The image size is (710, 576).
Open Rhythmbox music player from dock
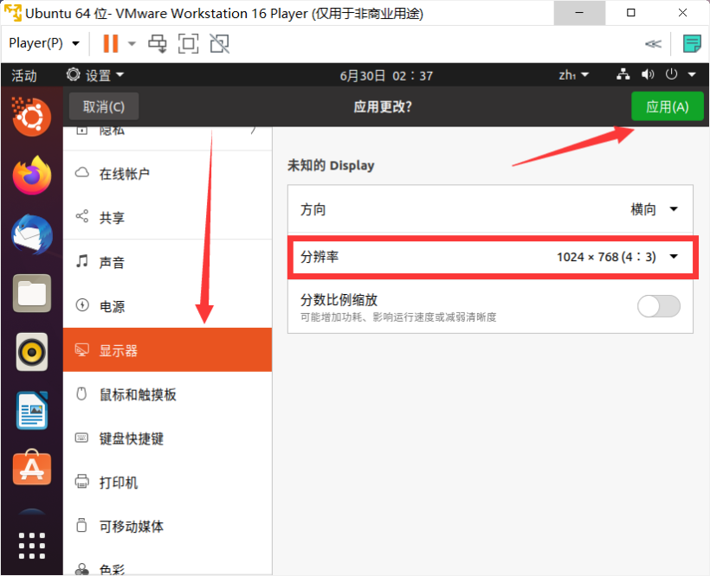coord(32,352)
